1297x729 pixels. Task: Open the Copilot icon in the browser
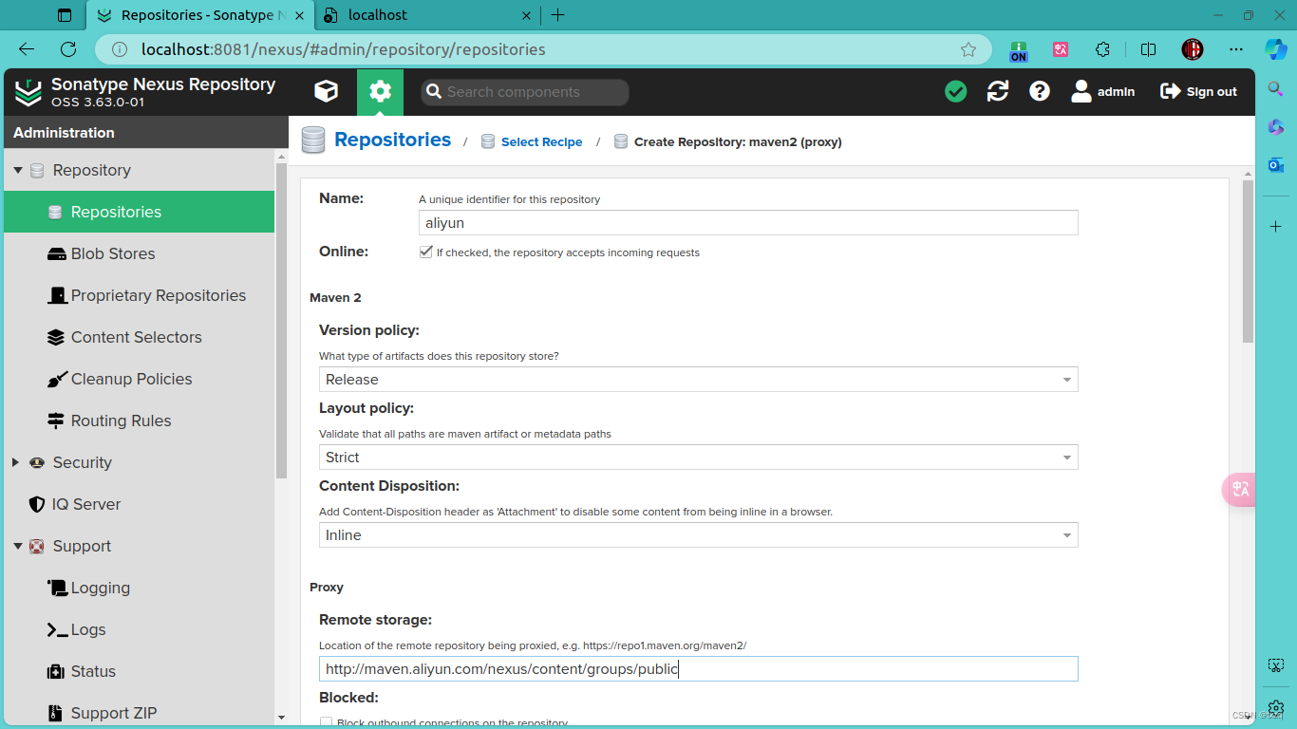(x=1275, y=49)
